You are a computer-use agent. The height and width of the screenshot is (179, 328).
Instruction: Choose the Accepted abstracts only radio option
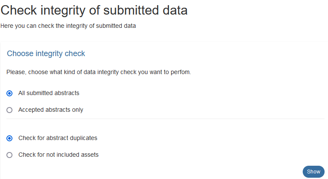coord(9,110)
